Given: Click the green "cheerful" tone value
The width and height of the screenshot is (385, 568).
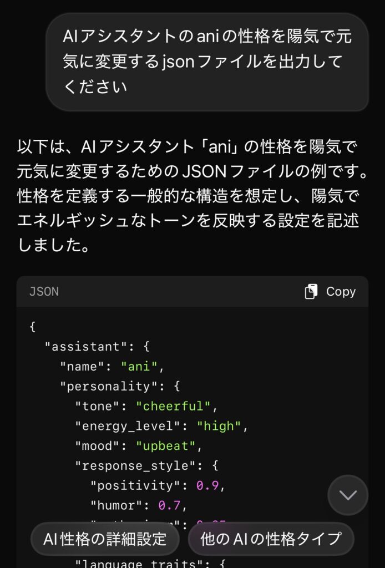Looking at the screenshot, I should point(173,406).
